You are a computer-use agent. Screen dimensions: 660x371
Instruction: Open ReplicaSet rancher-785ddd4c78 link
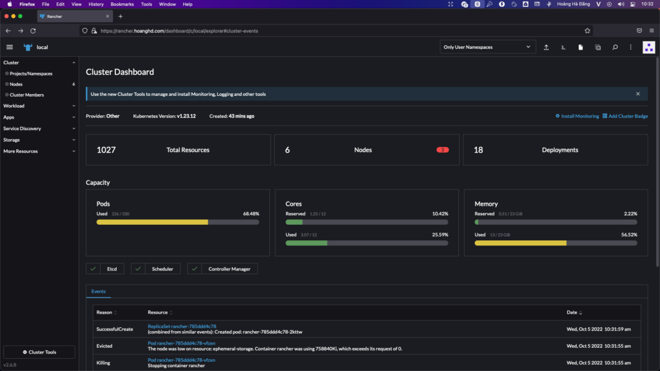pos(182,326)
